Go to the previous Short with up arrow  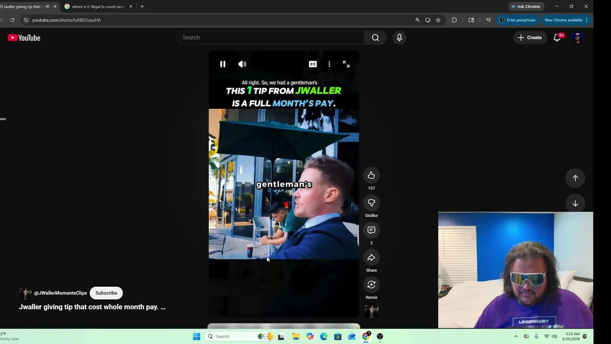click(x=575, y=178)
